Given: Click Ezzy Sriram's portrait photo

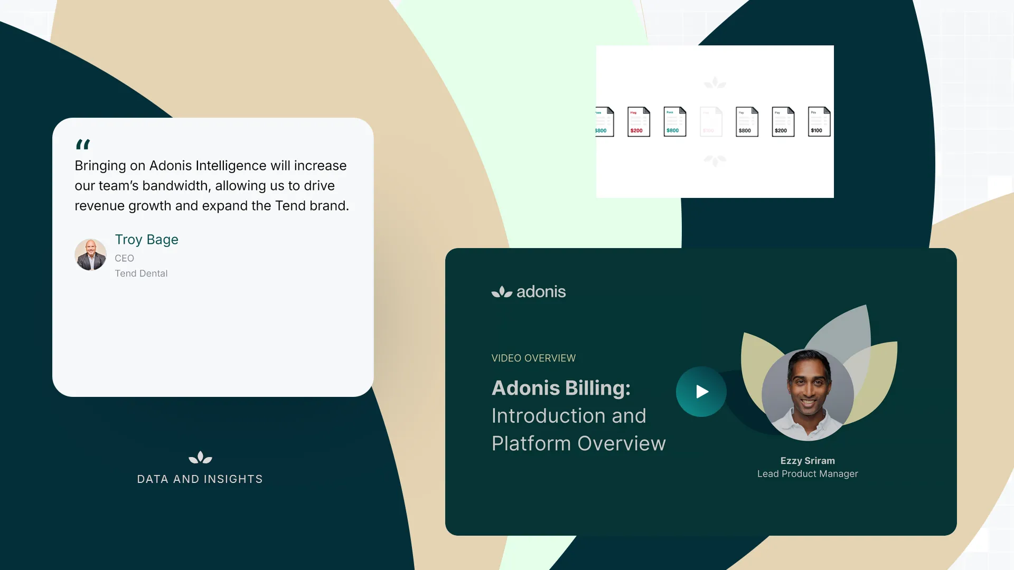Looking at the screenshot, I should tap(808, 395).
